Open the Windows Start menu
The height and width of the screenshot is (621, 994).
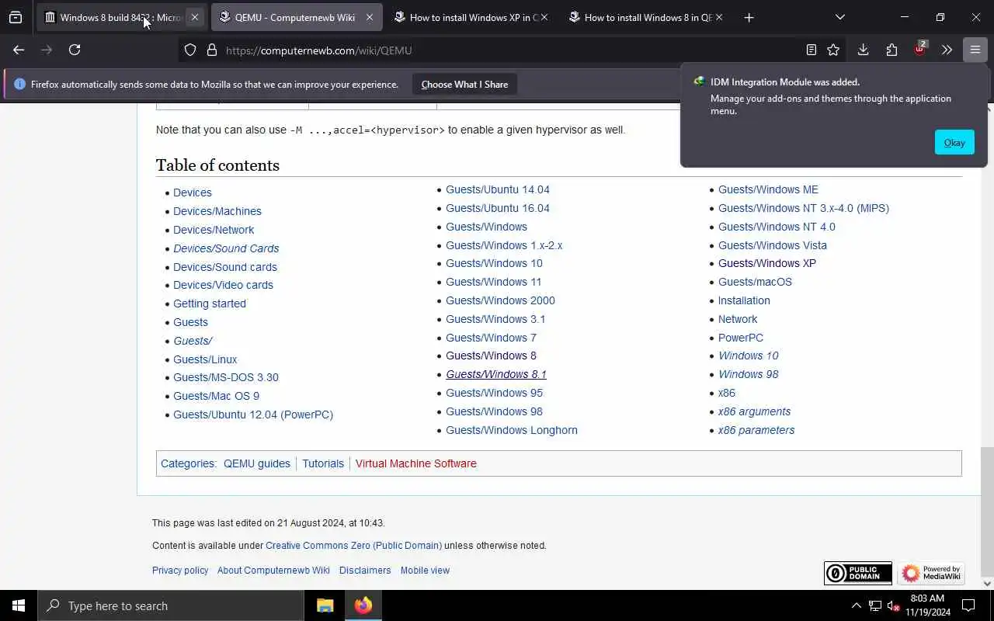click(x=19, y=605)
